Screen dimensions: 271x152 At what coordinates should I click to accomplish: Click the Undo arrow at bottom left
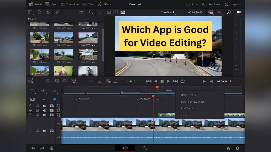(33, 148)
